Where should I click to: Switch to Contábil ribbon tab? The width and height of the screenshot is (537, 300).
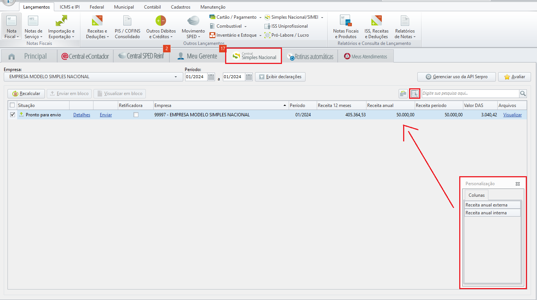152,7
